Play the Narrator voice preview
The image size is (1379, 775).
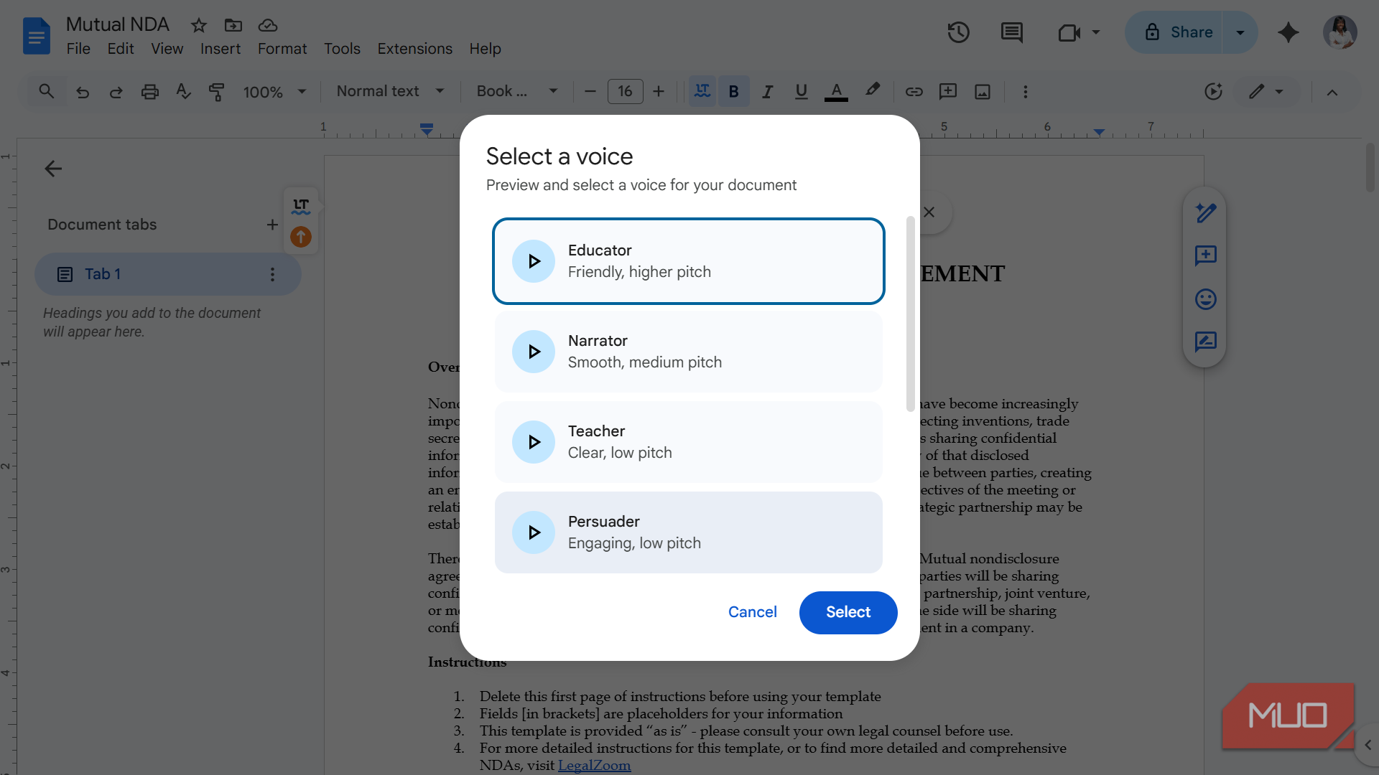(533, 352)
